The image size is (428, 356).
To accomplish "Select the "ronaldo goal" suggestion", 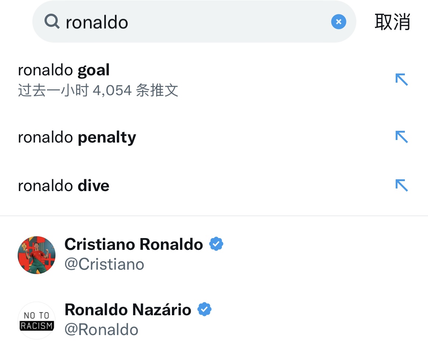I will point(64,70).
